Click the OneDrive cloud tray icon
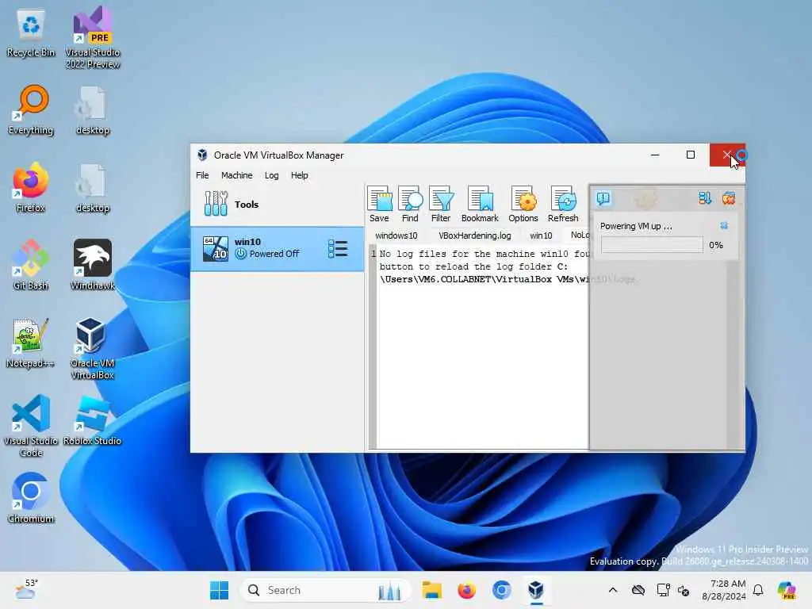 click(x=638, y=590)
